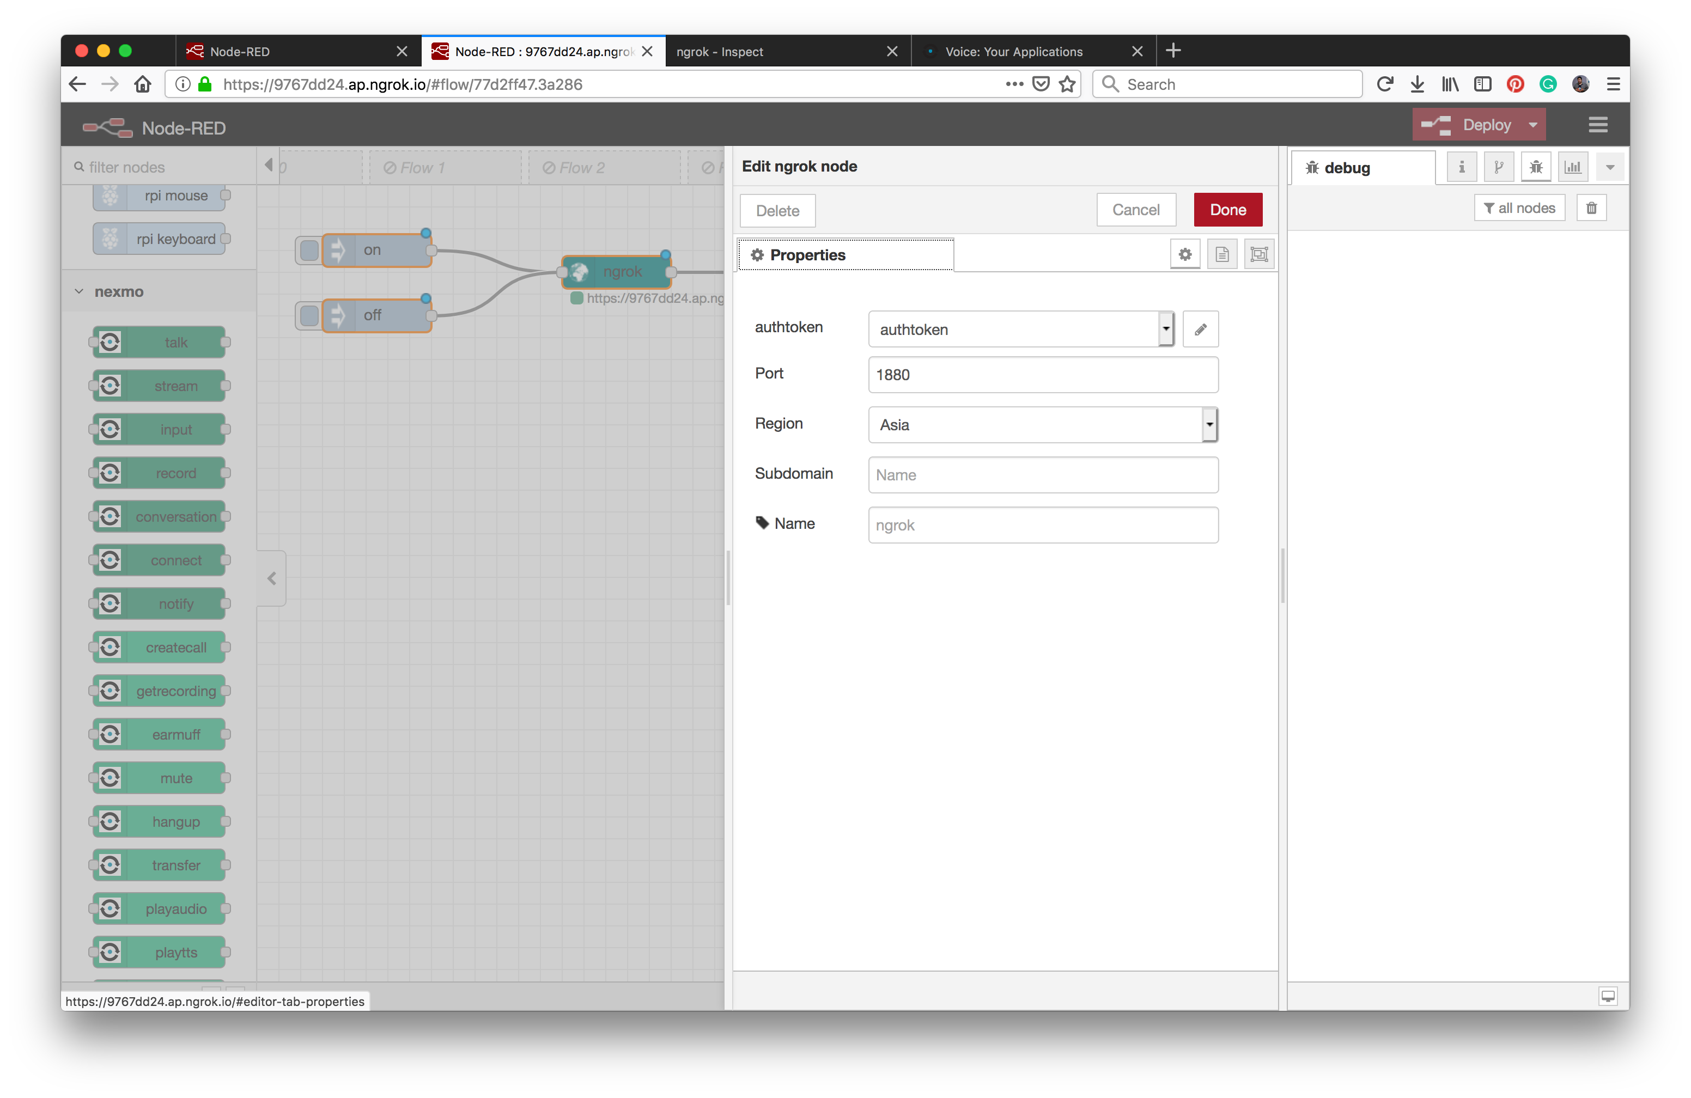Viewport: 1691px width, 1098px height.
Task: Select the stream node in palette
Action: [x=159, y=386]
